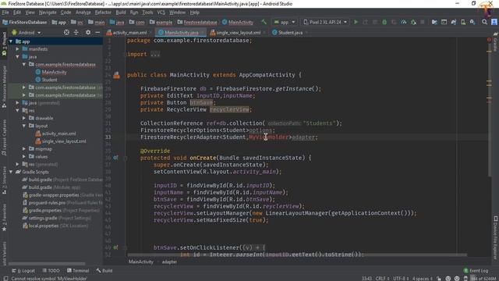Viewport: 499px width, 281px height.
Task: Collapse the Gradle Scripts node
Action: 11,172
